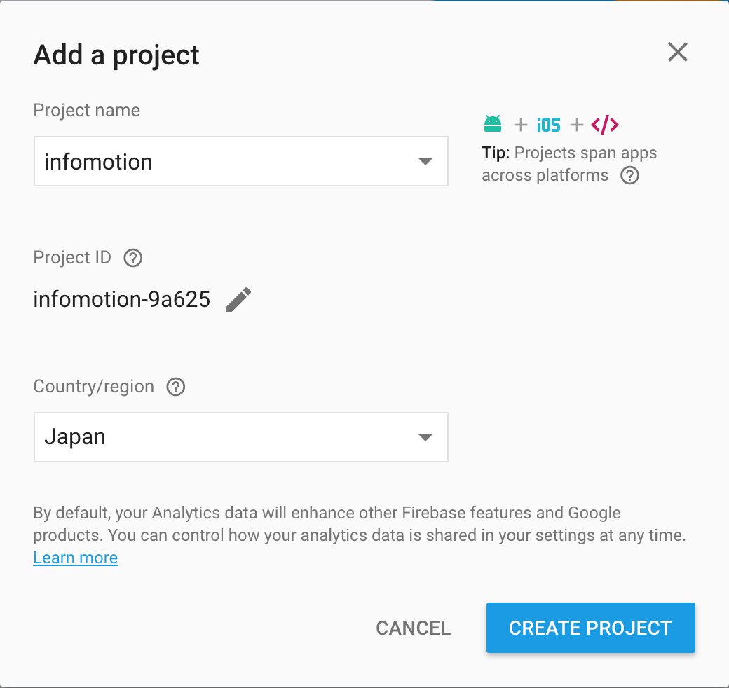Open the Project ID help tooltip
This screenshot has height=688, width=729.
pos(132,258)
